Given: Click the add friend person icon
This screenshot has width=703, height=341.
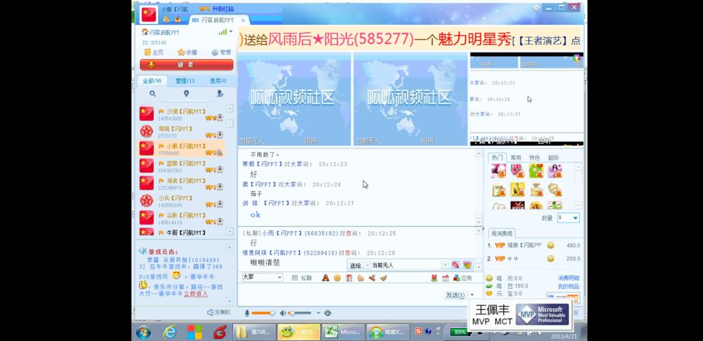Looking at the screenshot, I should (220, 94).
